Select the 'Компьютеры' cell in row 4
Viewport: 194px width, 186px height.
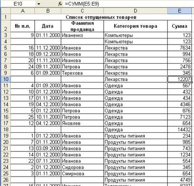(136, 41)
